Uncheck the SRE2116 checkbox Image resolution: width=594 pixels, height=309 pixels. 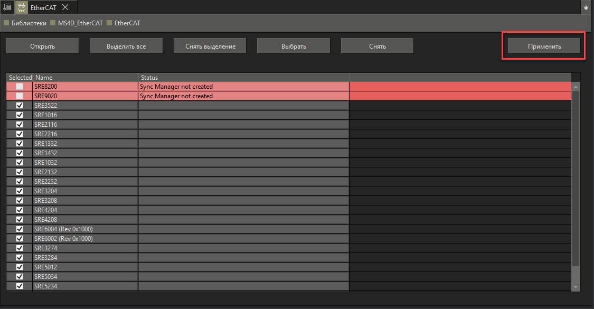pyautogui.click(x=20, y=124)
